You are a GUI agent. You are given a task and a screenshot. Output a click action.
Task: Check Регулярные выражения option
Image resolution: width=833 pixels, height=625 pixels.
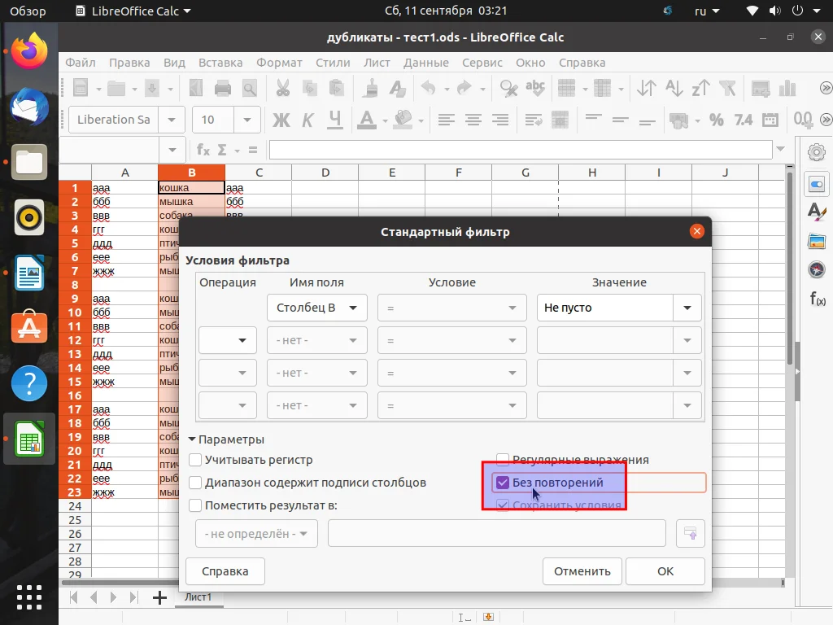click(503, 460)
